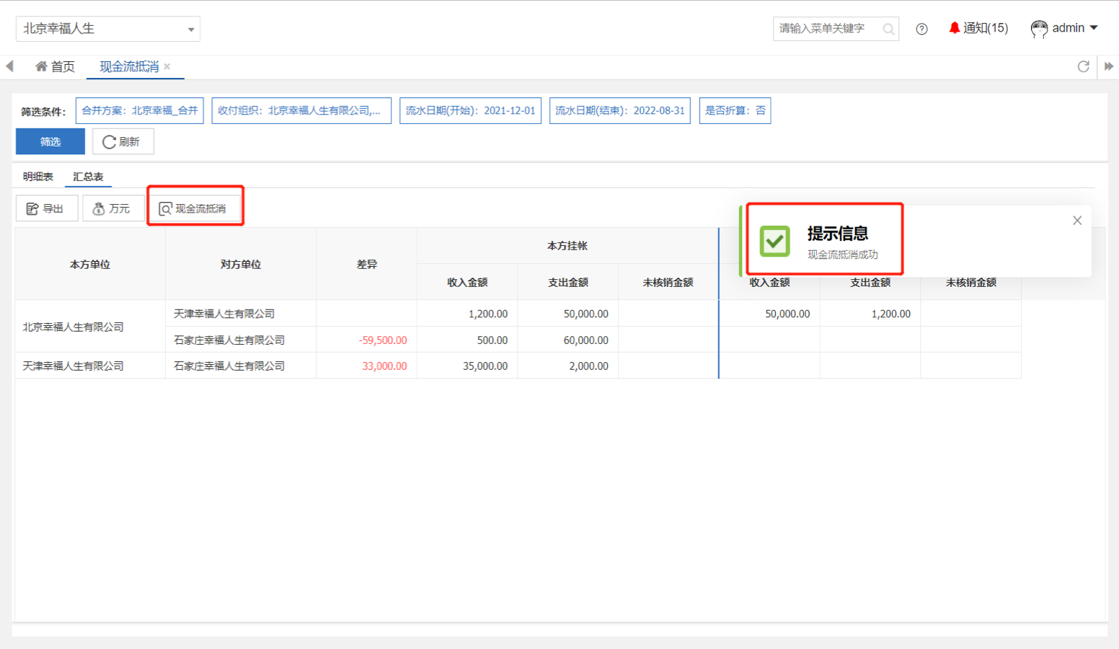Dismiss the 提示信息 notification popup
Viewport: 1119px width, 649px height.
tap(1077, 221)
